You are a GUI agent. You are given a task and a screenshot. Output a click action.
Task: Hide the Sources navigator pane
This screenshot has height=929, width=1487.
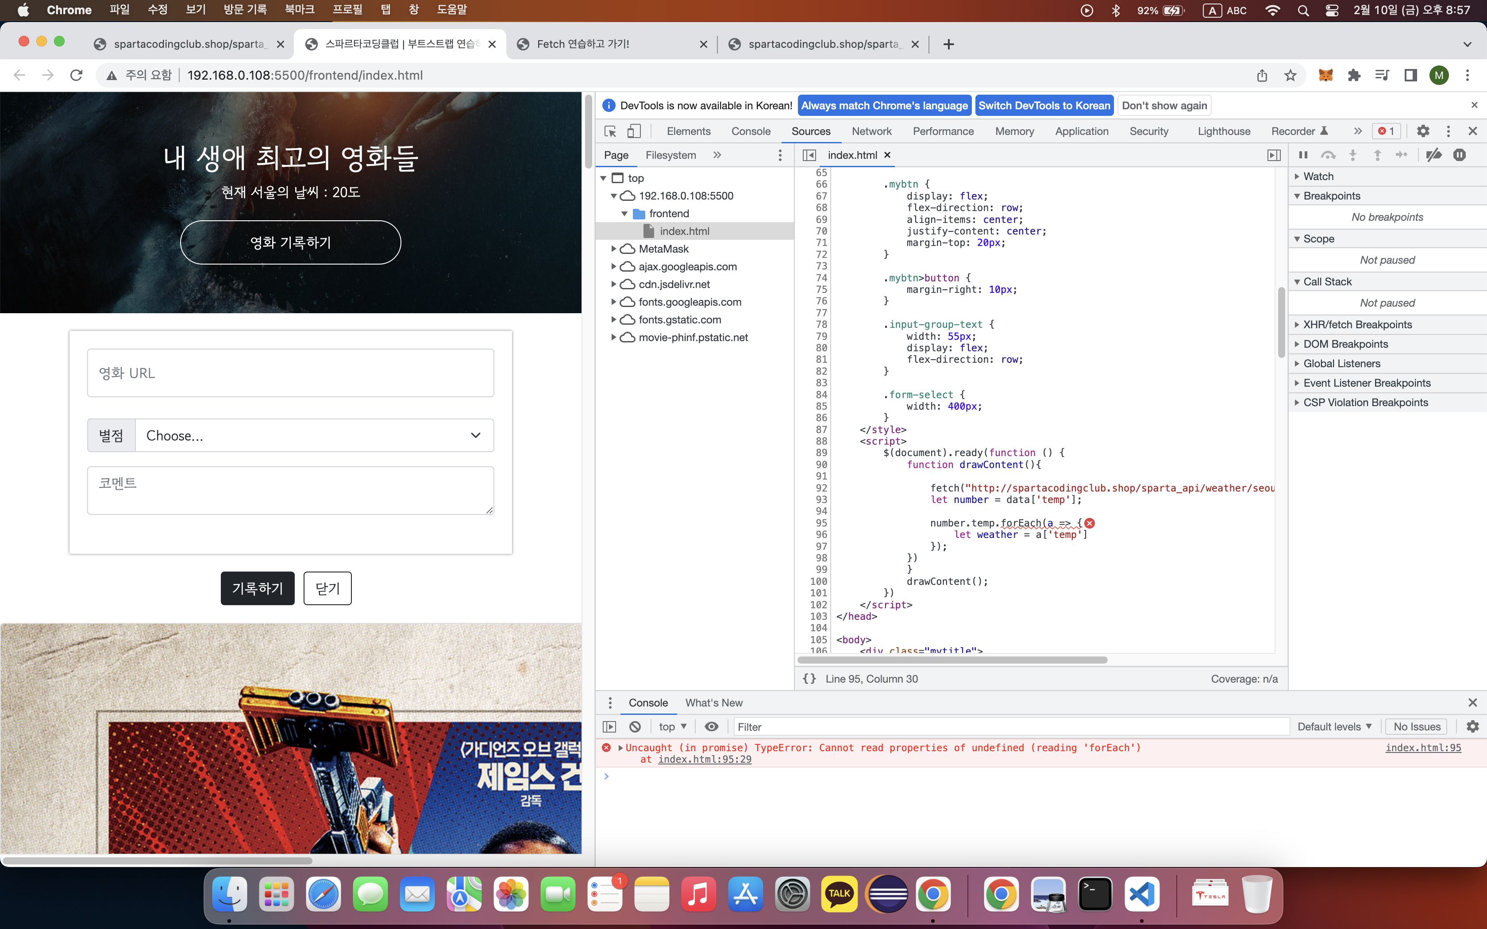click(x=809, y=155)
